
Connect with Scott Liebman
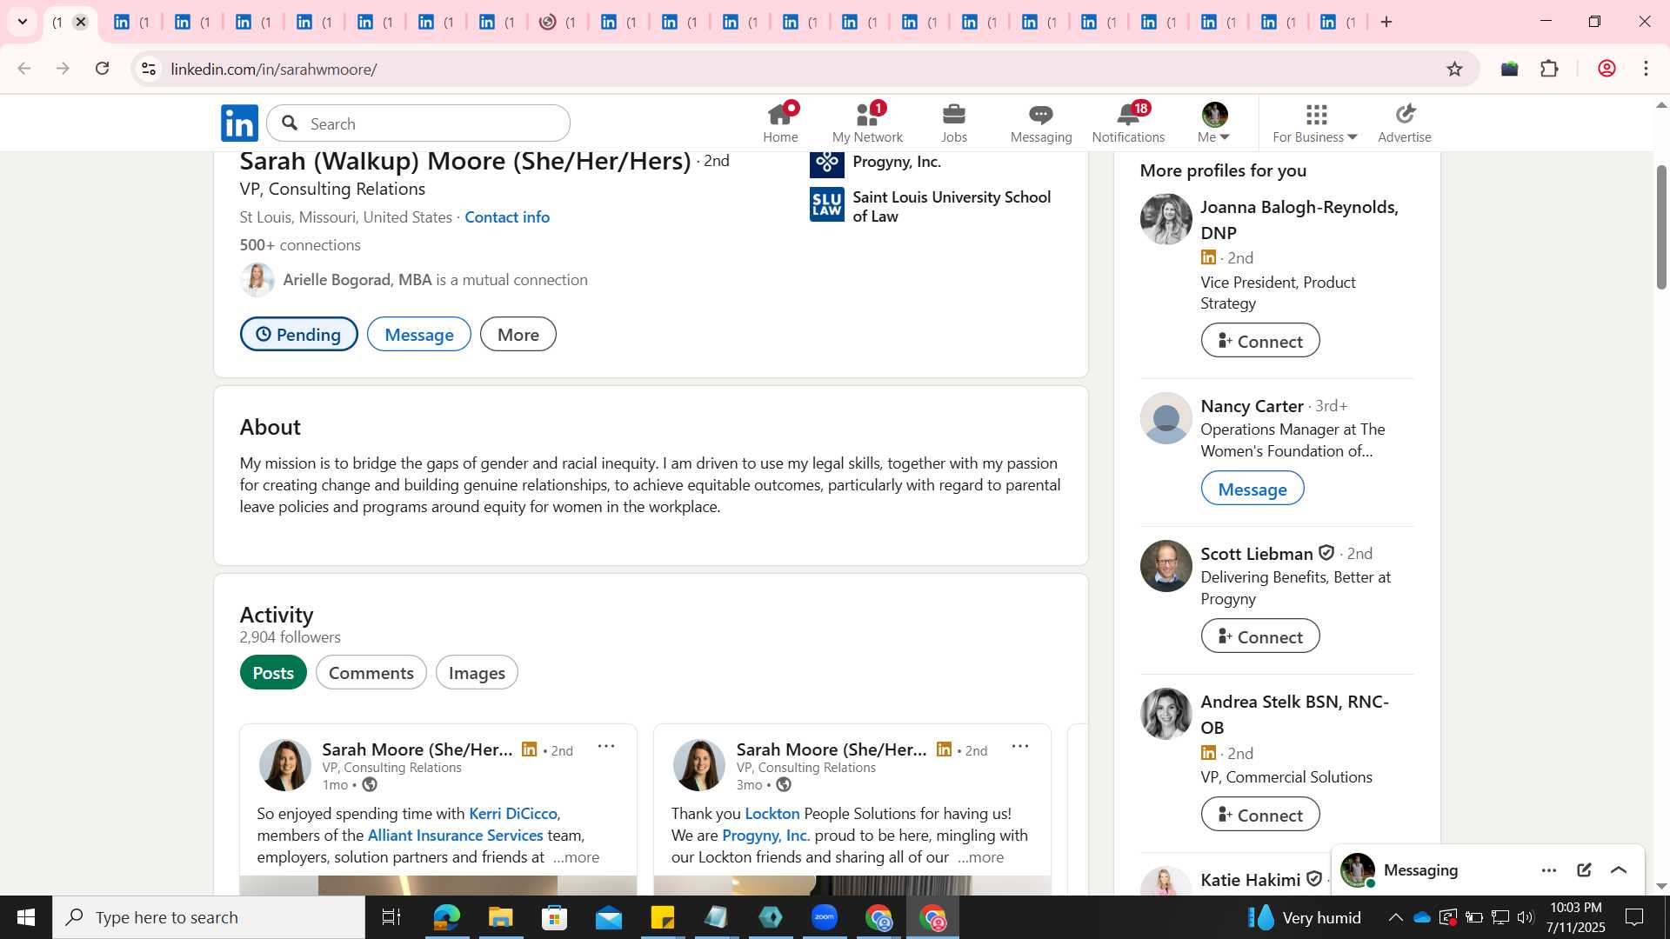1260,636
